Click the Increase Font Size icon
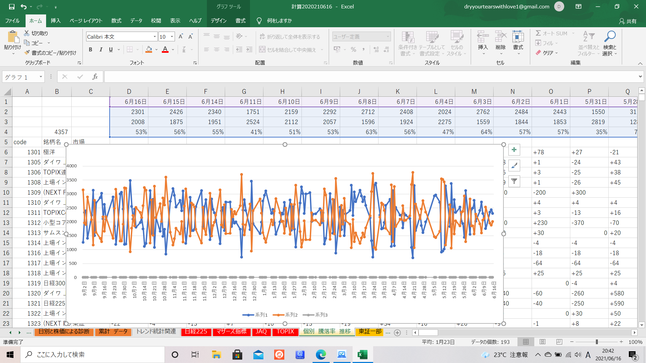 tap(181, 37)
